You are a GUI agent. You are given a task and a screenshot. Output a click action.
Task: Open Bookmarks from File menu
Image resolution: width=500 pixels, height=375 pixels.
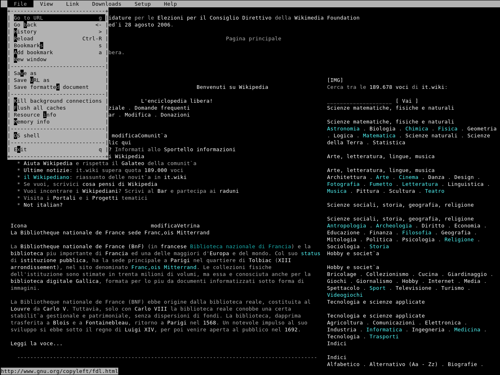point(58,46)
